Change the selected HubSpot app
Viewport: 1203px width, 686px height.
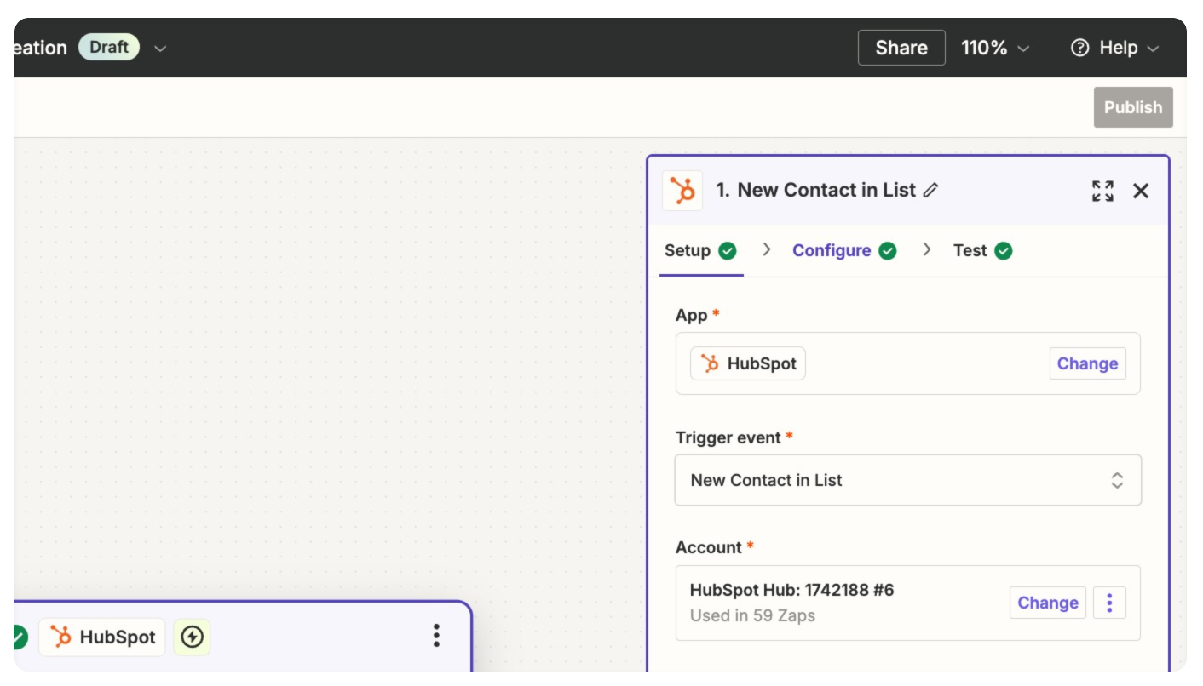(1087, 363)
